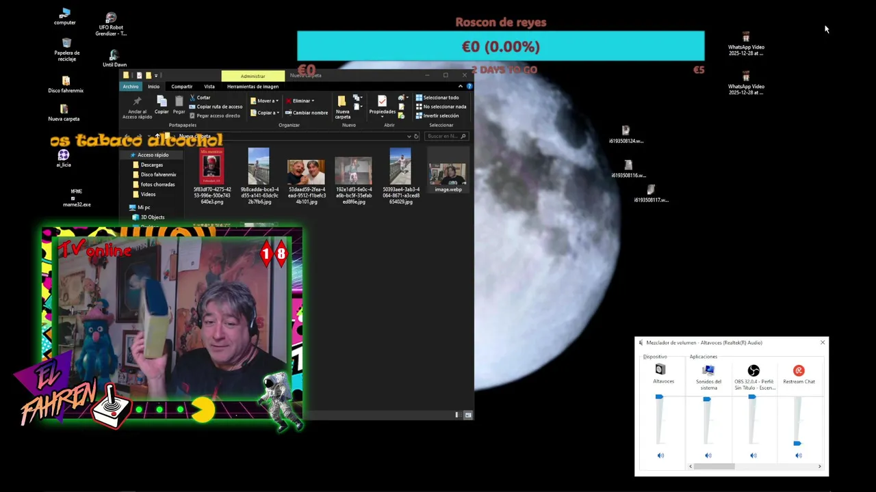
Task: Click 'Nueva carpeta' ribbon button
Action: (x=342, y=107)
